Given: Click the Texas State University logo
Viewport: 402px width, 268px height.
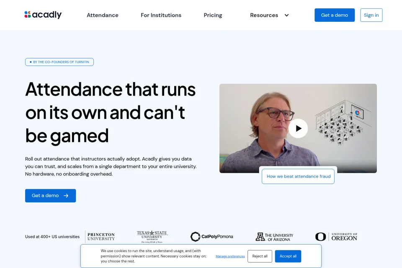Looking at the screenshot, I should 152,237.
